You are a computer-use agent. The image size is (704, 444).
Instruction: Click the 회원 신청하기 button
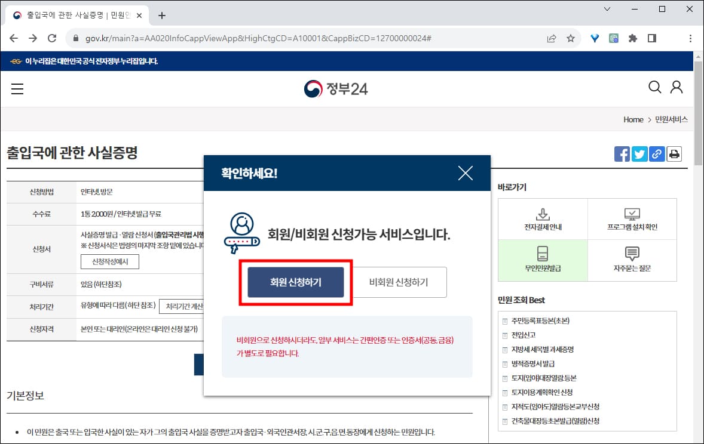[295, 282]
